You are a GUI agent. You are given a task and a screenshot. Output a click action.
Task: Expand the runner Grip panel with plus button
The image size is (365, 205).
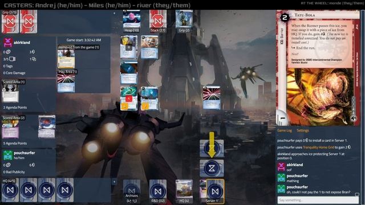point(114,13)
